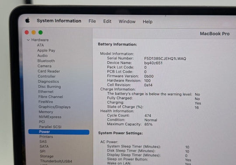Image resolution: width=236 pixels, height=165 pixels.
Task: Select ATA in the sidebar
Action: 41,45
